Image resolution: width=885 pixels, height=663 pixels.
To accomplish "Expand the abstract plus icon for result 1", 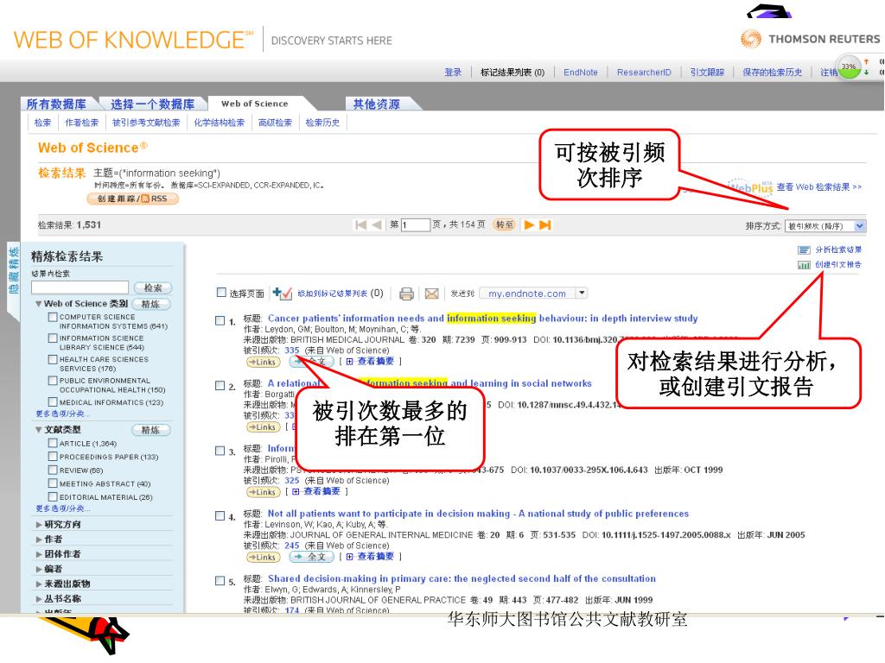I will [x=350, y=362].
